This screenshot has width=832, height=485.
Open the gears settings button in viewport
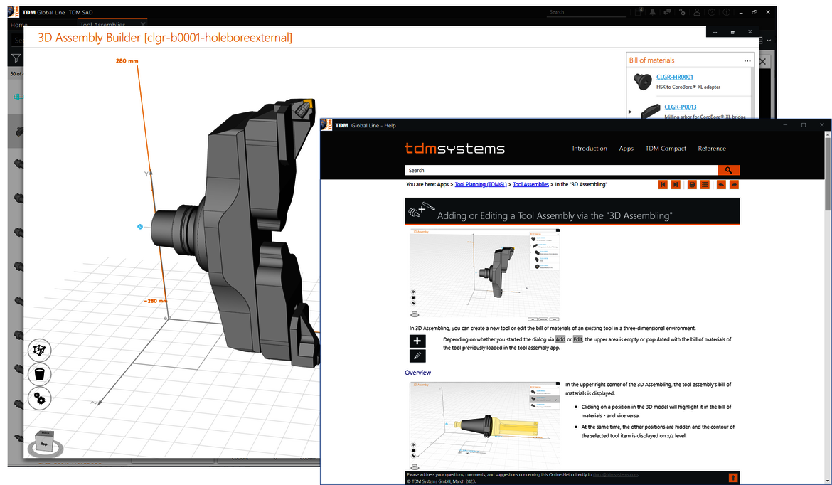[40, 398]
